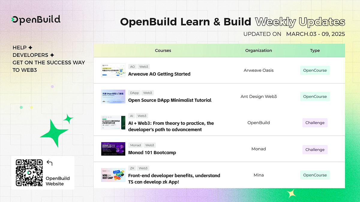Toggle the AO tag on the Arweave course
The height and width of the screenshot is (202, 360).
pyautogui.click(x=132, y=66)
